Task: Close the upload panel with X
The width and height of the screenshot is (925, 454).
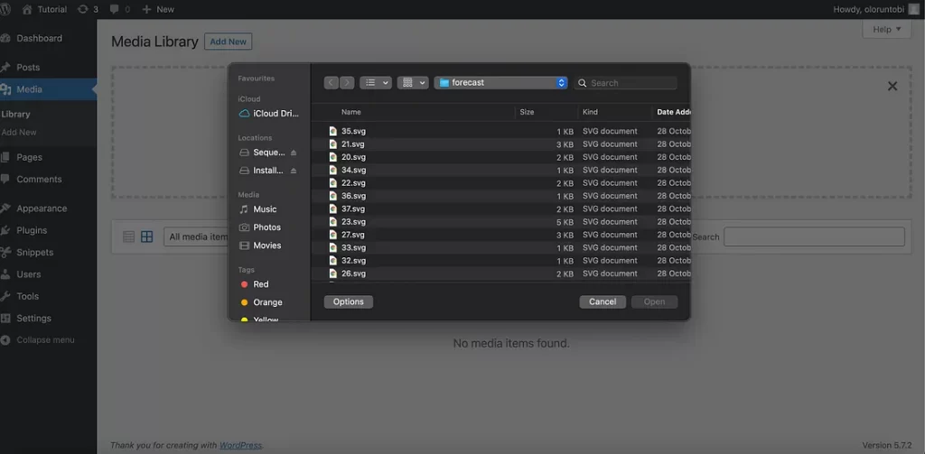Action: tap(892, 86)
